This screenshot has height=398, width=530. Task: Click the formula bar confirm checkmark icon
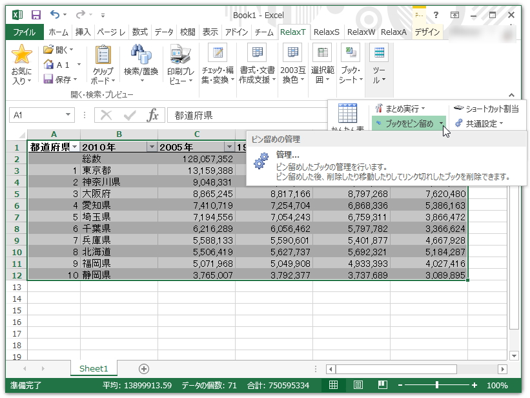click(130, 116)
